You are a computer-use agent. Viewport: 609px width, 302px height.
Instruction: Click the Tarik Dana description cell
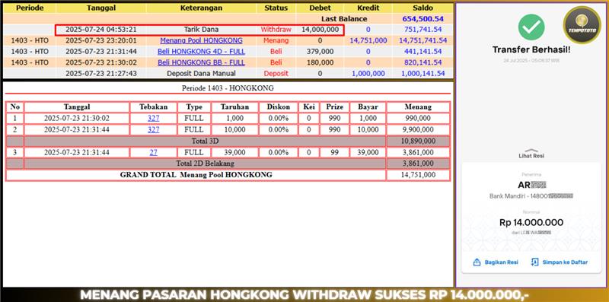(x=201, y=30)
